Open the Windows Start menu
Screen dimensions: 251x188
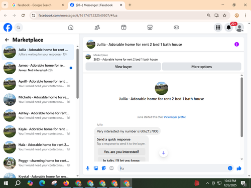pos(6,183)
